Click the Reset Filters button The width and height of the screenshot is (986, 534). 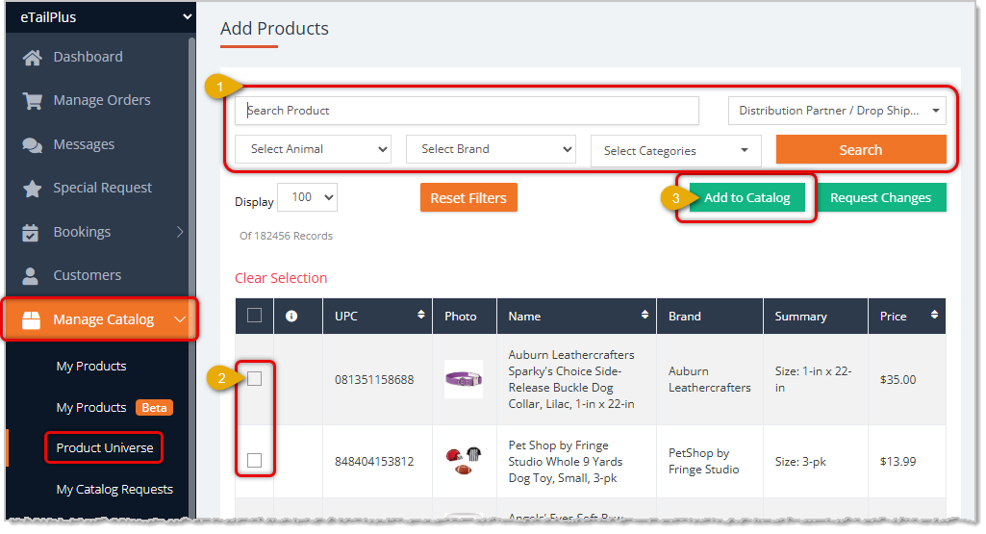(468, 197)
